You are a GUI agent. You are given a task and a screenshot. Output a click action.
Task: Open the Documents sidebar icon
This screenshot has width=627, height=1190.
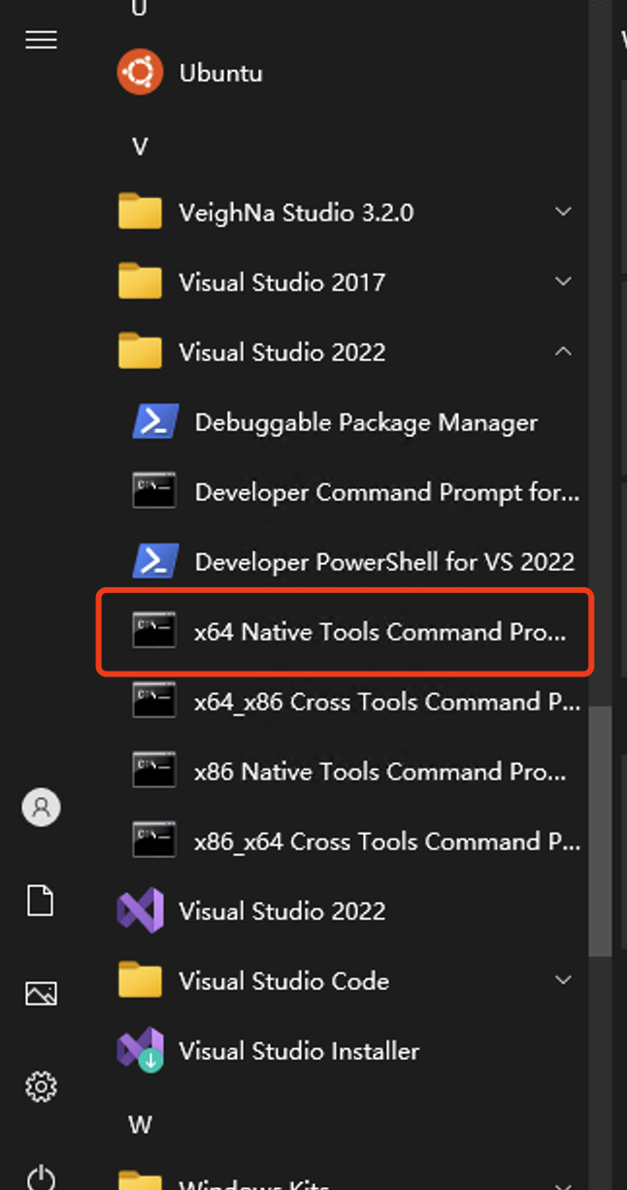click(x=41, y=900)
